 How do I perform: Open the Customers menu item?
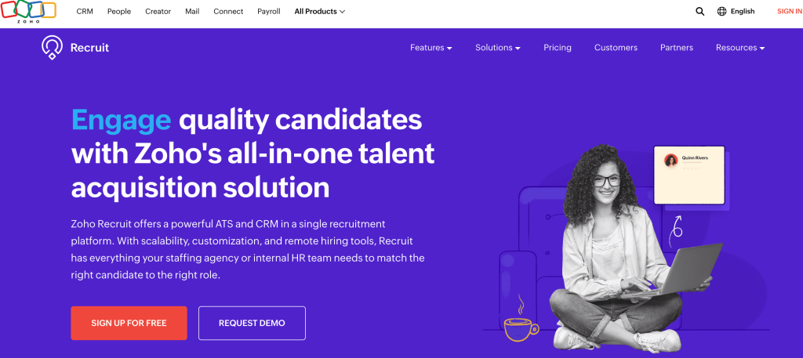pyautogui.click(x=616, y=48)
